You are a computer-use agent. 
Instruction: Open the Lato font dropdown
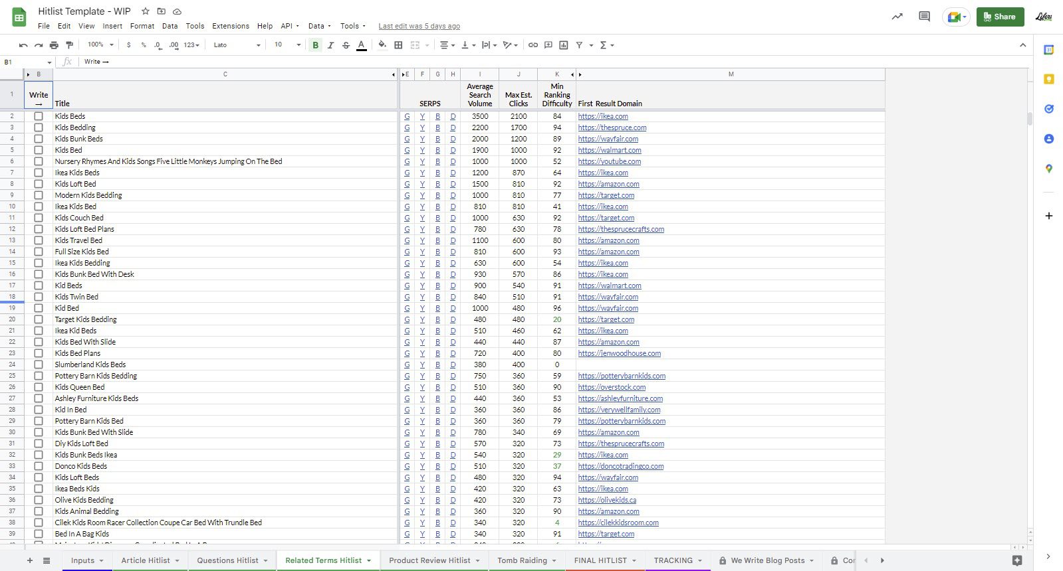click(x=237, y=45)
